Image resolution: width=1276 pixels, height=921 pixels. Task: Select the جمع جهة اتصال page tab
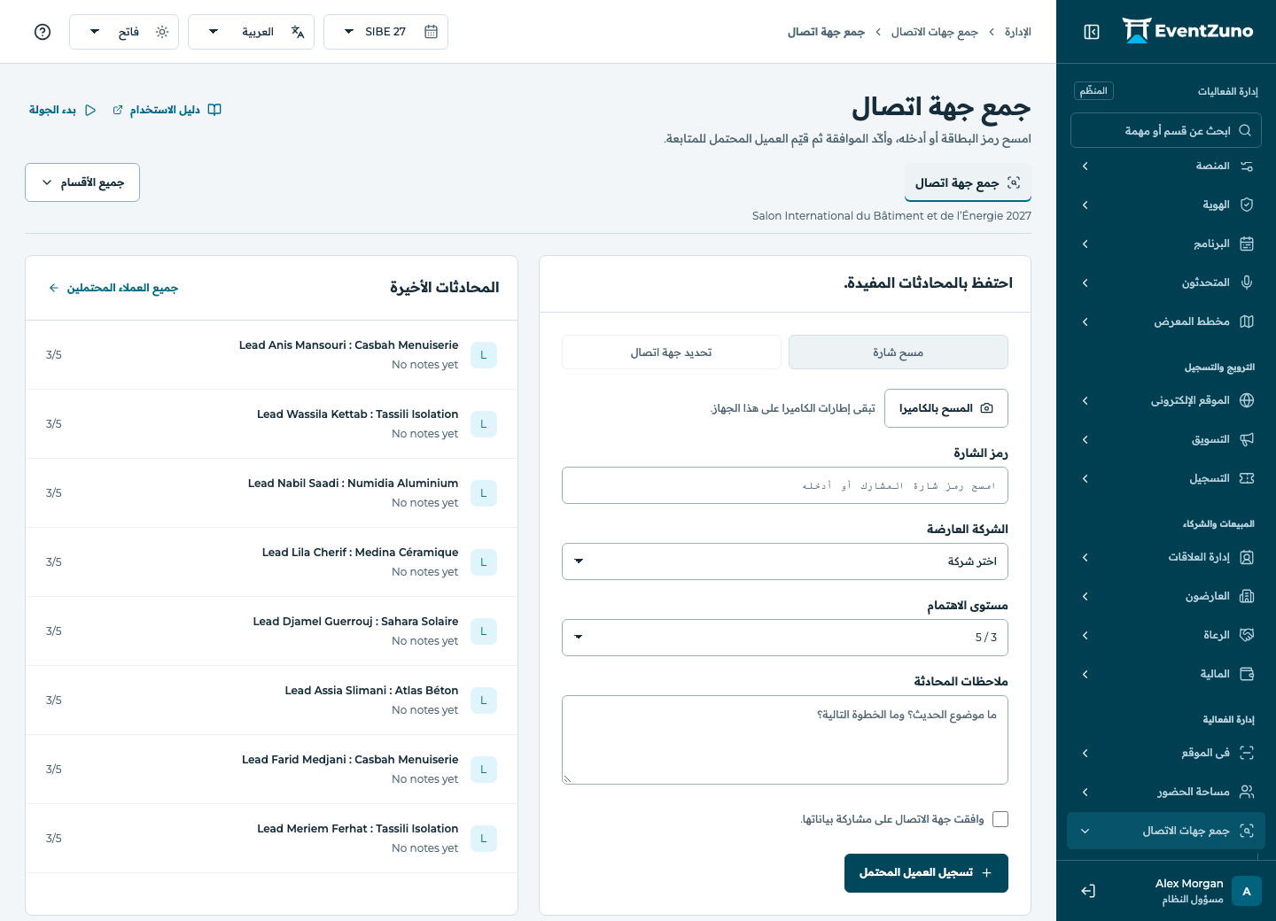pos(968,182)
